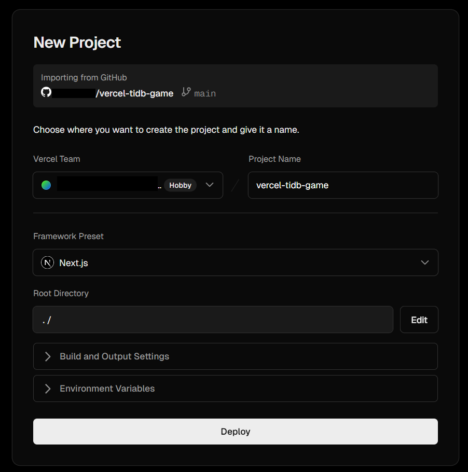Image resolution: width=468 pixels, height=472 pixels.
Task: Click the Vercel Team label
Action: click(57, 159)
